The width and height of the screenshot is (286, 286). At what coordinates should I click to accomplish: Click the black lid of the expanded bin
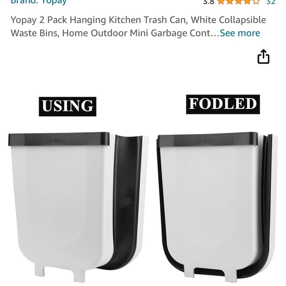coord(59,139)
